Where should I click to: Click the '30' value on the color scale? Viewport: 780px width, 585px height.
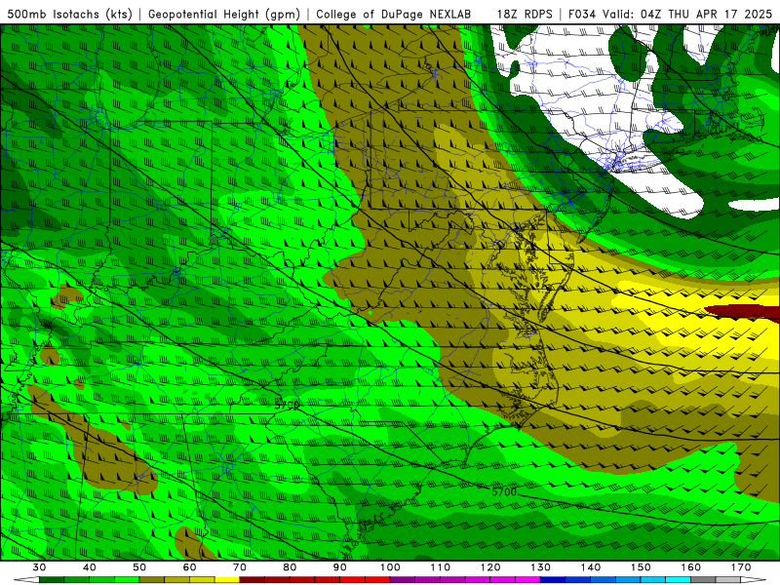click(39, 567)
